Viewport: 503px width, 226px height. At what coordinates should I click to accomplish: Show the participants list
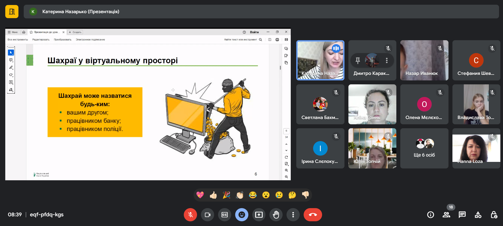click(446, 215)
